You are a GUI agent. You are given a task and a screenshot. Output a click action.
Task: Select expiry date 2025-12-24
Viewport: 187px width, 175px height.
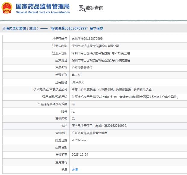pyautogui.click(x=80, y=155)
